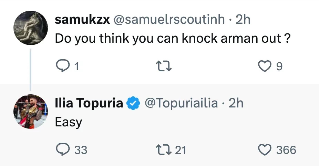
Task: Click the 2h timestamp on samukzx's tweet
Action: click(243, 20)
